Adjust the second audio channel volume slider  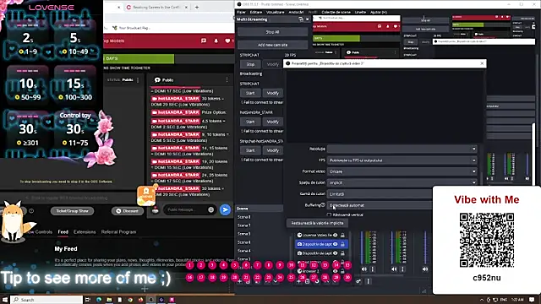click(x=392, y=247)
